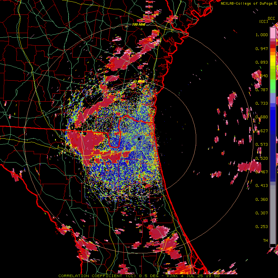
Task: Pick the bright green segment of color bar
Action: pyautogui.click(x=273, y=84)
